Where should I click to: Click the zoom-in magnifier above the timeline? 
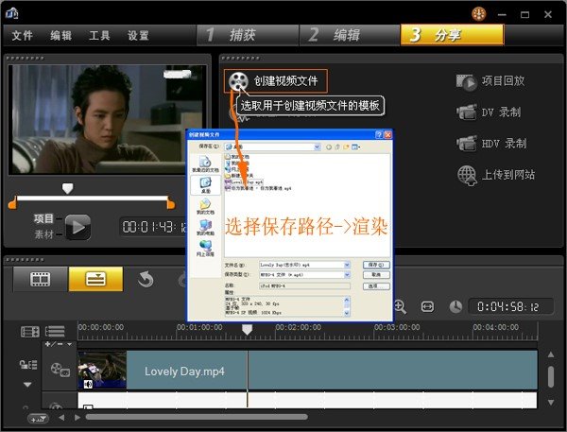(x=400, y=306)
